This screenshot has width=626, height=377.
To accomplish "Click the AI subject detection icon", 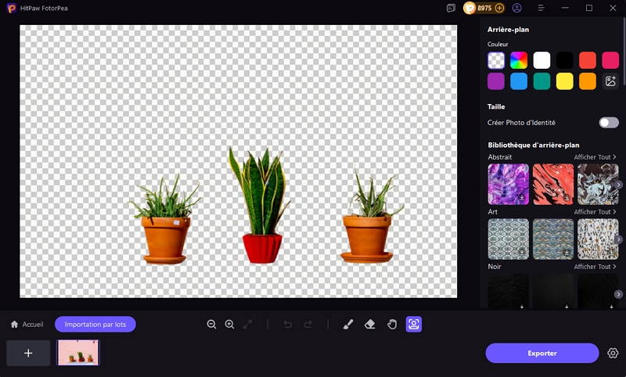I will click(414, 325).
